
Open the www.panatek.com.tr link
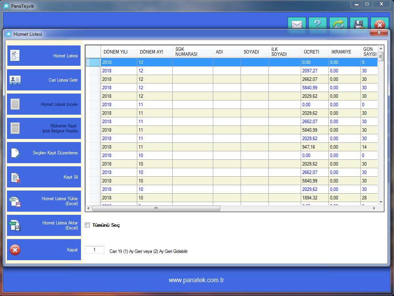click(x=196, y=280)
